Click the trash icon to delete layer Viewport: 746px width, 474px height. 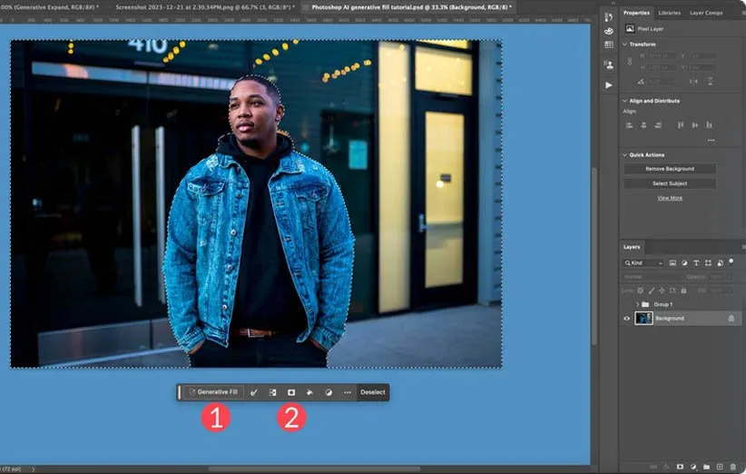coord(733,467)
